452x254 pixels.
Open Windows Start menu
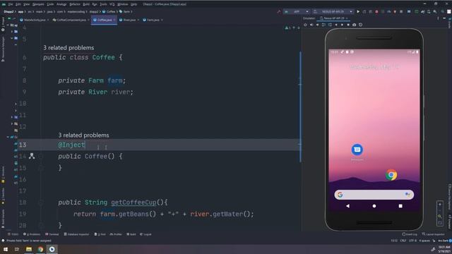tap(6, 249)
